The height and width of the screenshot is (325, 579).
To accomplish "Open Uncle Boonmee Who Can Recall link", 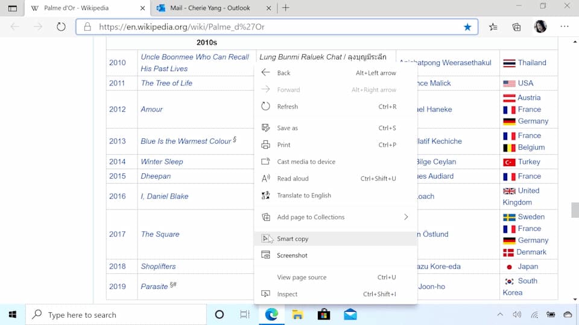I will (195, 63).
